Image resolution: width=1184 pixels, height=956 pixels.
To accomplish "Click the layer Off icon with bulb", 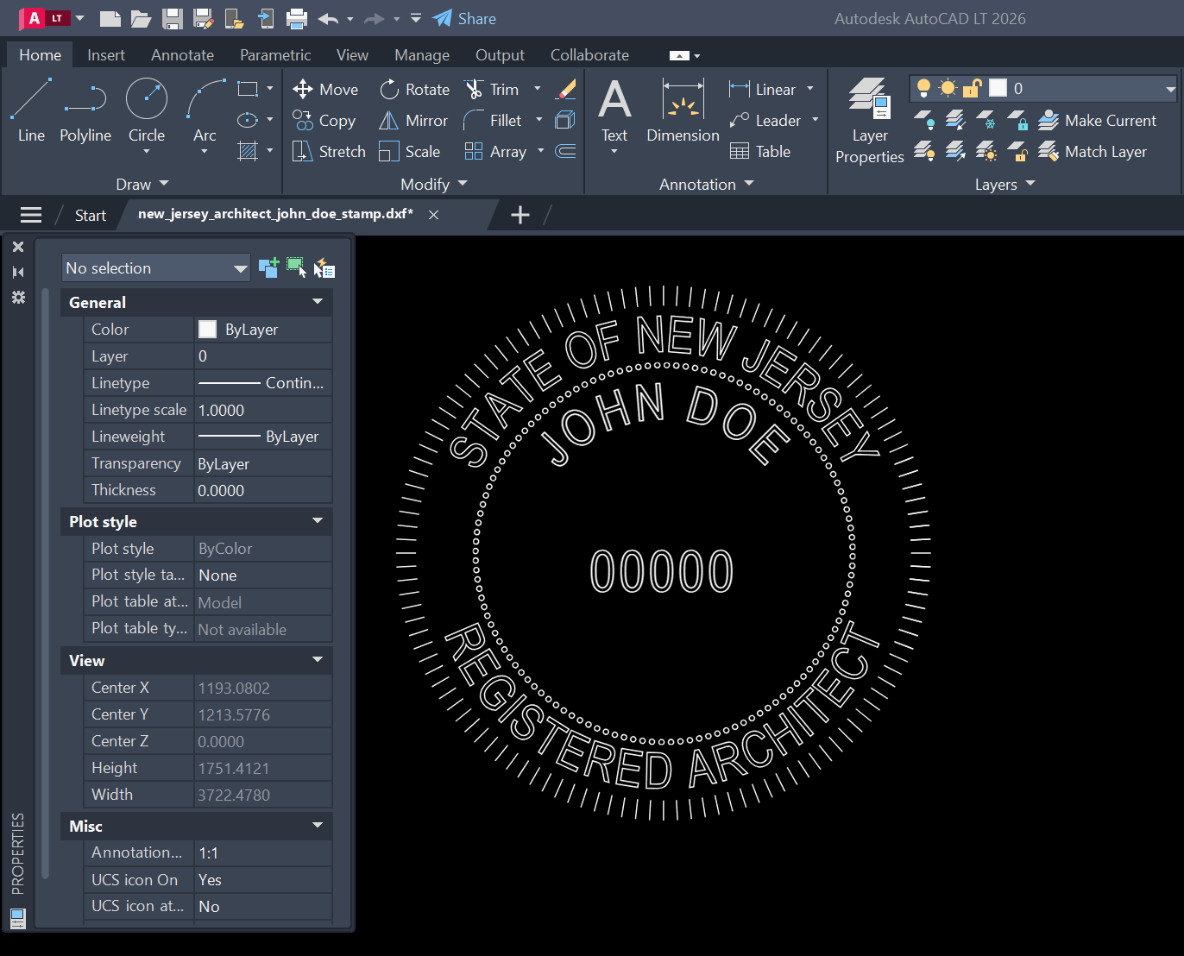I will (x=923, y=120).
